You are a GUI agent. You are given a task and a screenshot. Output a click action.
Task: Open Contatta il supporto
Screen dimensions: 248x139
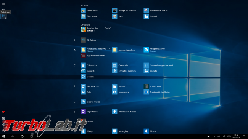[124, 71]
